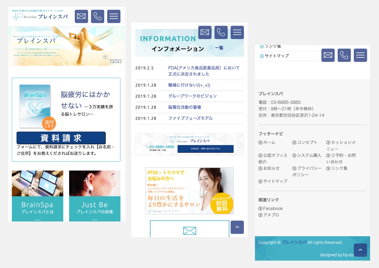
Task: Click phone icon in left phone header
Action: click(x=98, y=16)
